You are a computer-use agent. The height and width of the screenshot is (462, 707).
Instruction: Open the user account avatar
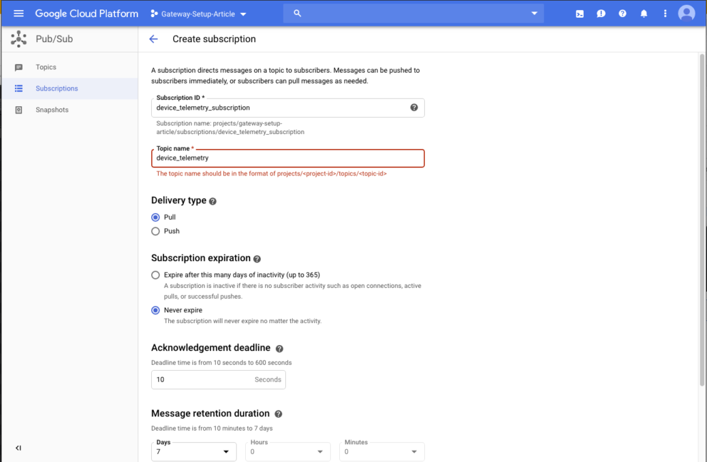pos(687,13)
